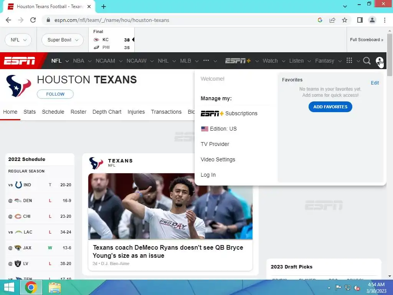The height and width of the screenshot is (295, 393).
Task: Expand the NCAAW menu chevron
Action: pyautogui.click(x=152, y=61)
